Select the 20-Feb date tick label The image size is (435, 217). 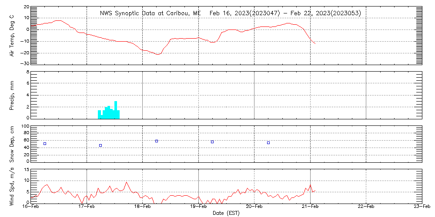tap(254, 207)
